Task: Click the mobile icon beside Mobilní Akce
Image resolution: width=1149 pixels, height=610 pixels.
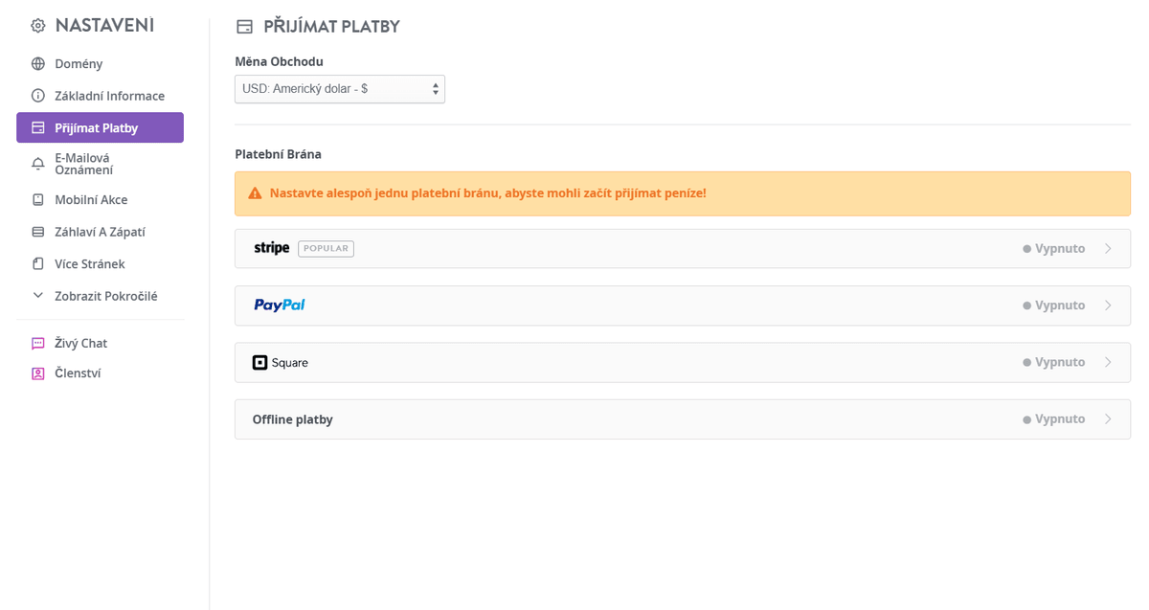Action: point(38,200)
